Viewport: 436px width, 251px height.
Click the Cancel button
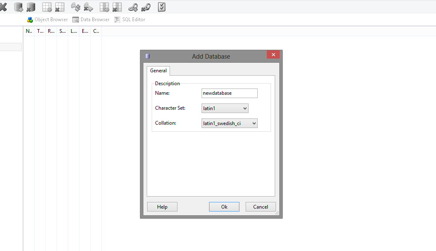click(261, 207)
